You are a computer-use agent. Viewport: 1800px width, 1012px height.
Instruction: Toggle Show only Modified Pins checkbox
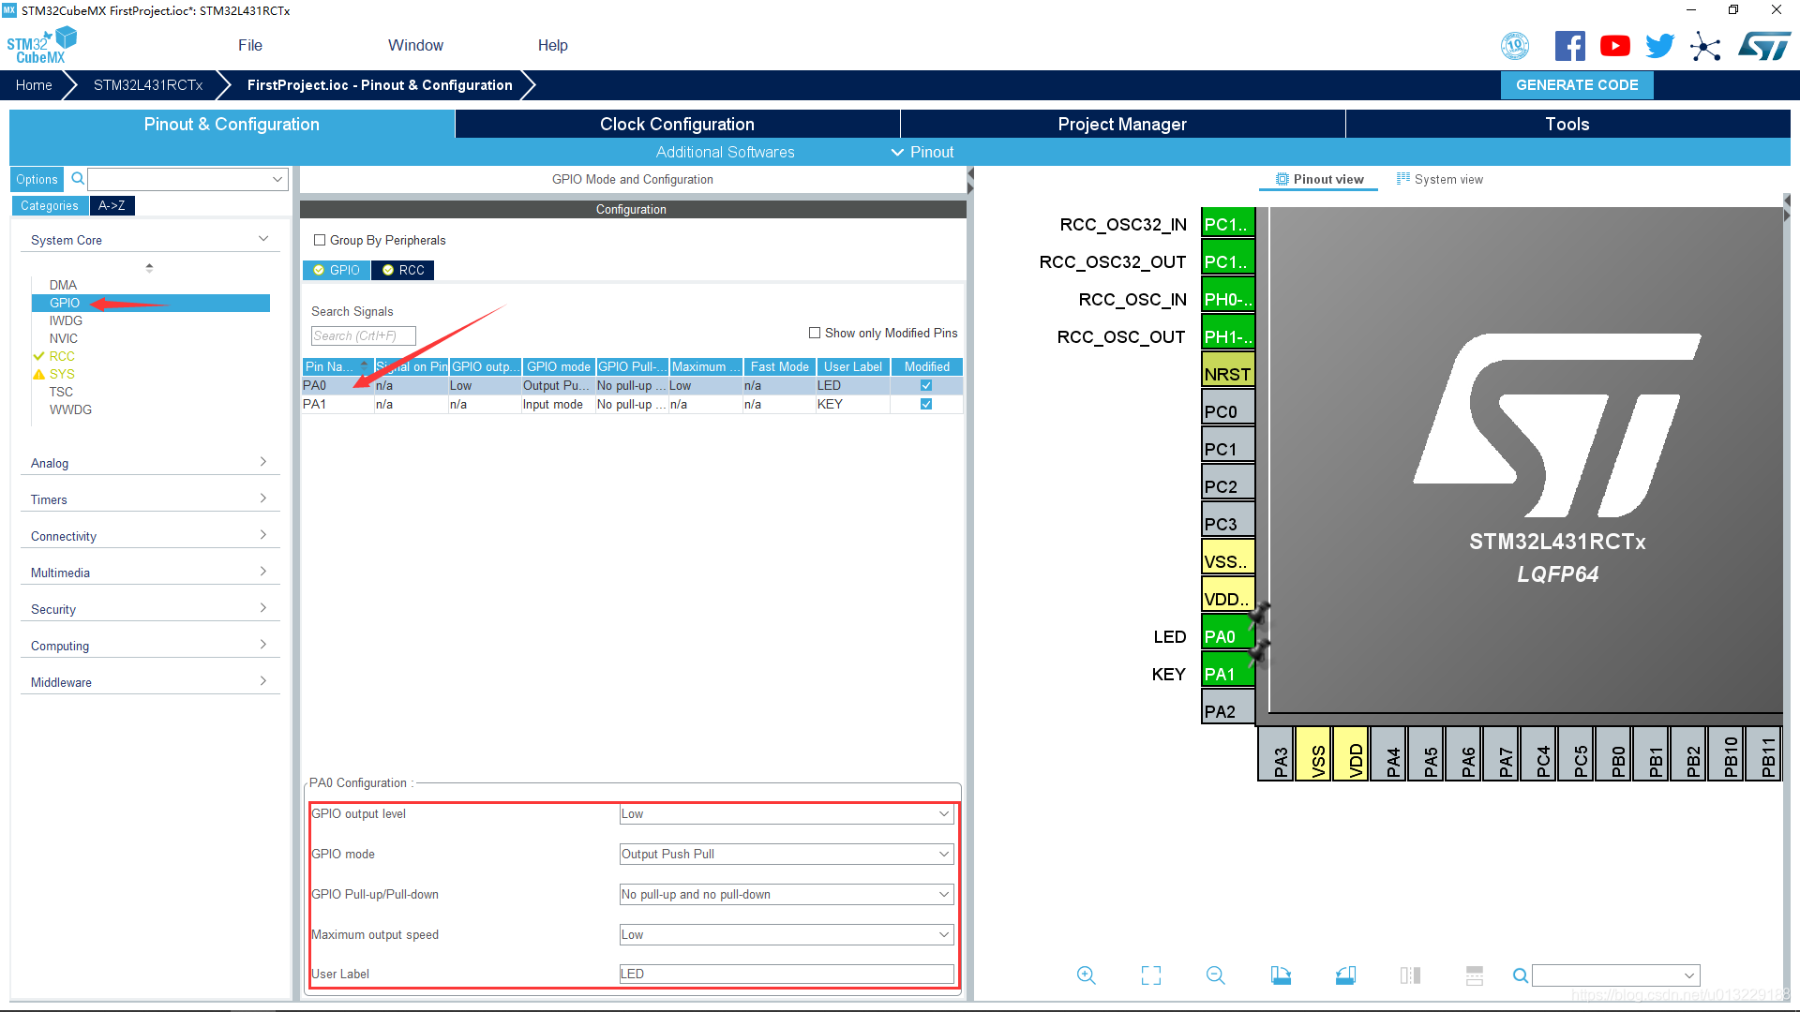coord(815,333)
